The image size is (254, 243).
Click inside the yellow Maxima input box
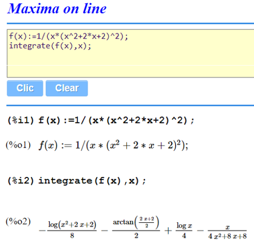pyautogui.click(x=131, y=54)
